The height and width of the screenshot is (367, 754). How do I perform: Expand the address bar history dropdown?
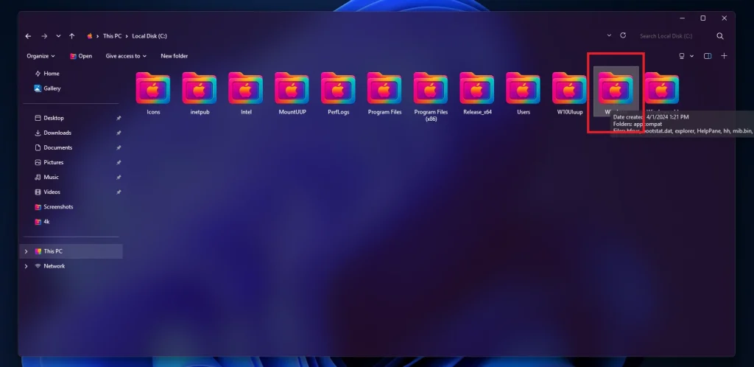(609, 35)
